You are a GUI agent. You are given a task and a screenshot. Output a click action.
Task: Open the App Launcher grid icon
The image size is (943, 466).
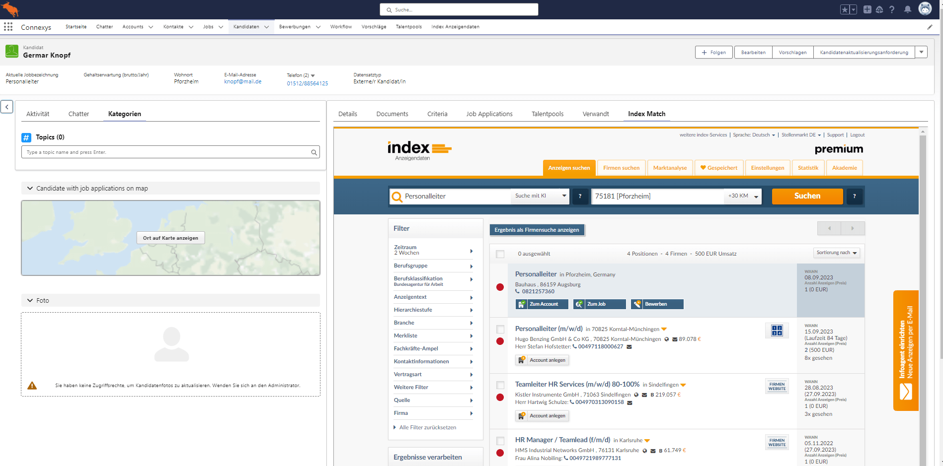pyautogui.click(x=8, y=27)
